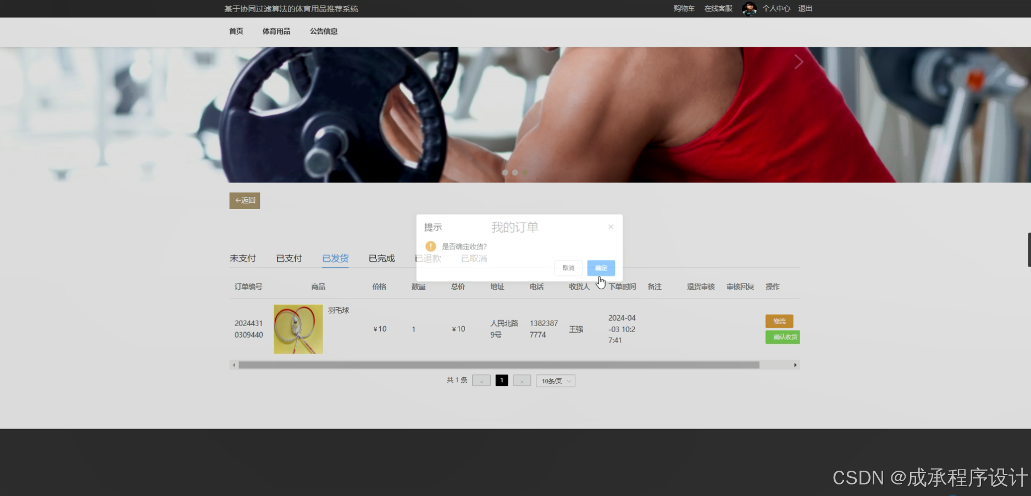The height and width of the screenshot is (496, 1031).
Task: Click the green 确认收货 button
Action: (783, 337)
